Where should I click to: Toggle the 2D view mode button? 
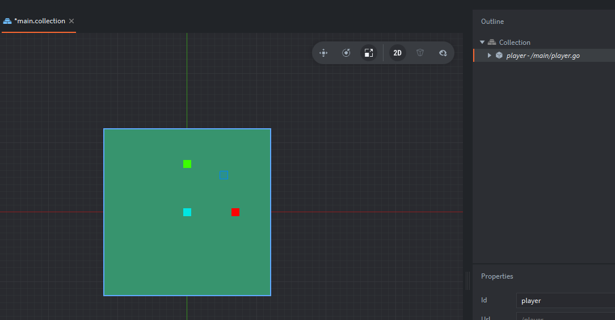click(x=398, y=53)
